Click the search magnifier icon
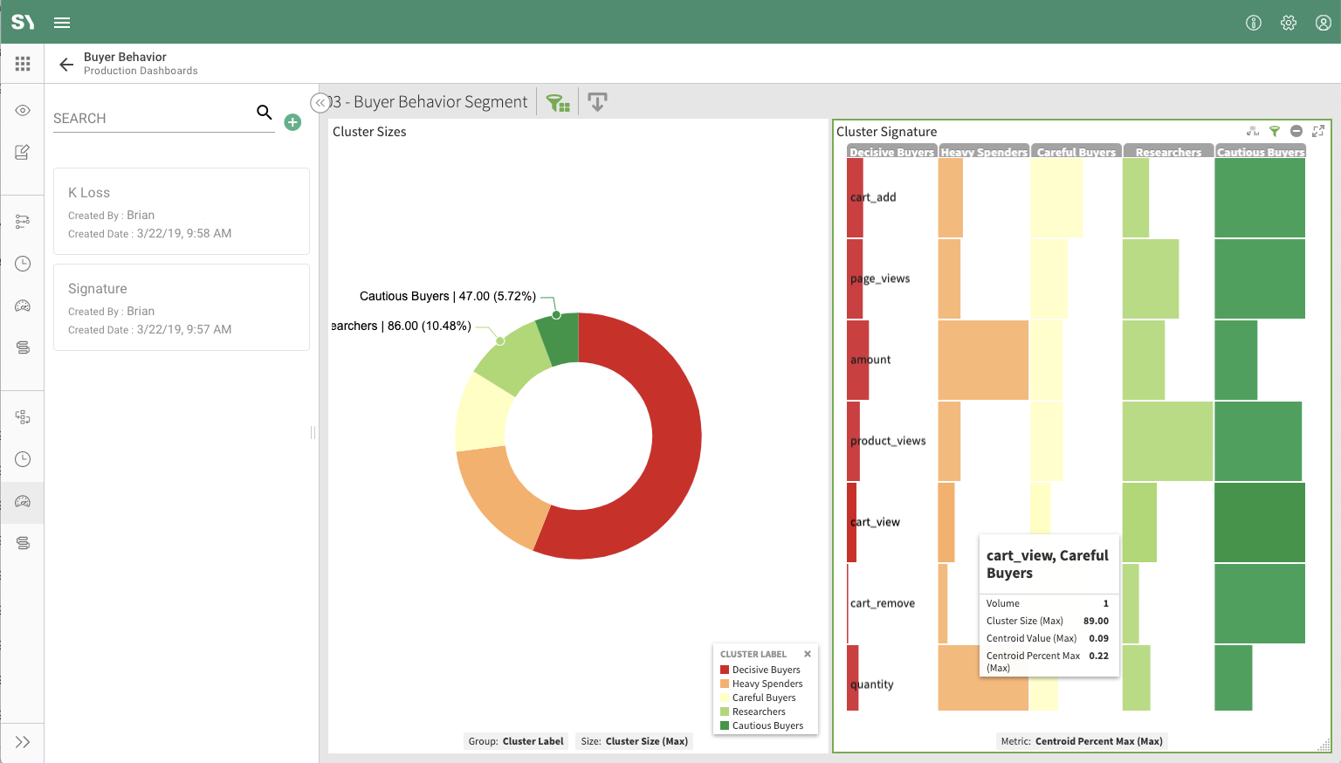The image size is (1341, 763). coord(264,112)
